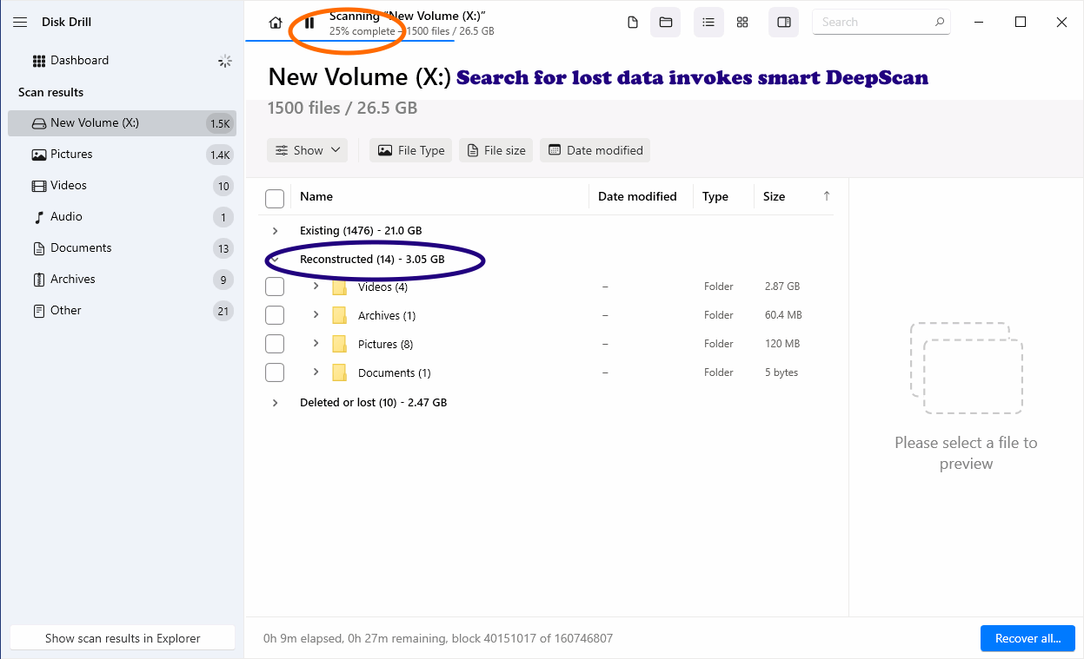
Task: Open Other category
Action: tap(122, 311)
